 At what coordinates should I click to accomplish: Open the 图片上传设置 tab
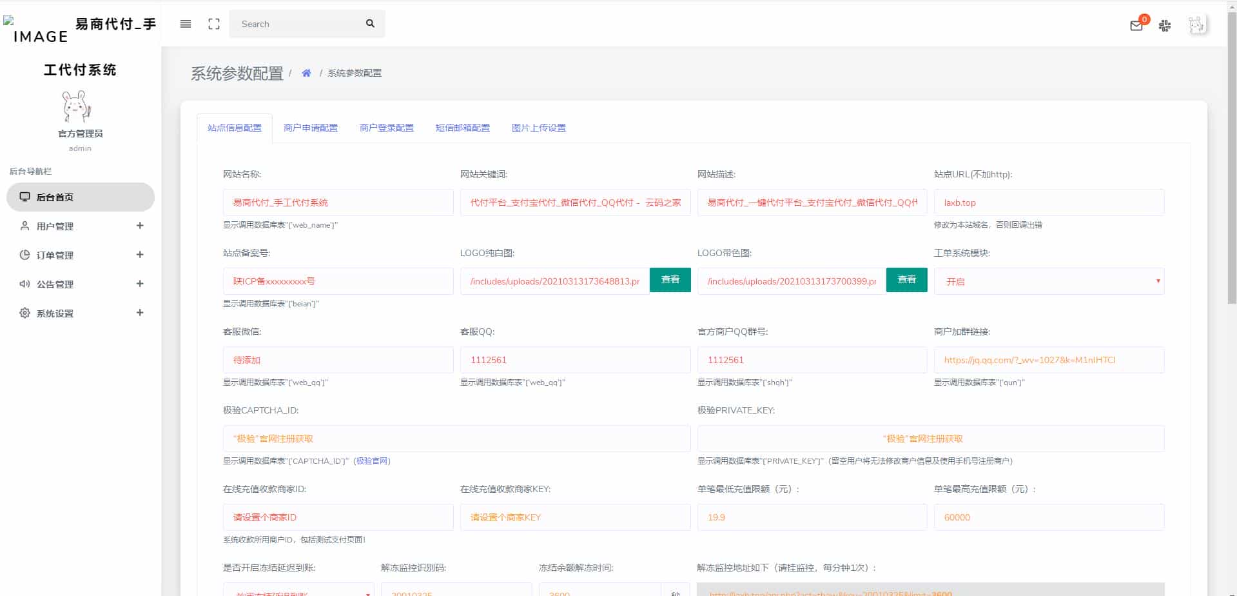(539, 128)
